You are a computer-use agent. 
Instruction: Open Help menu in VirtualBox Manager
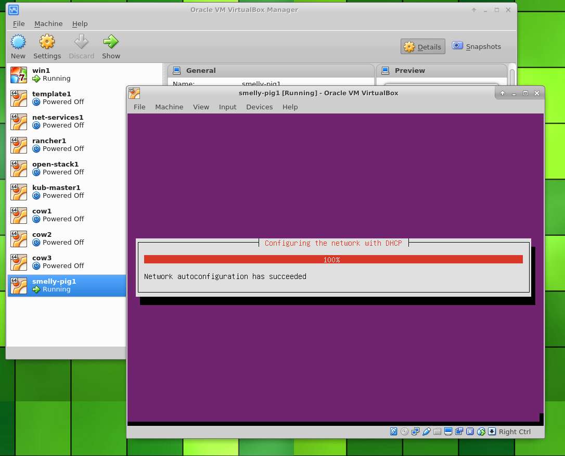(x=80, y=24)
